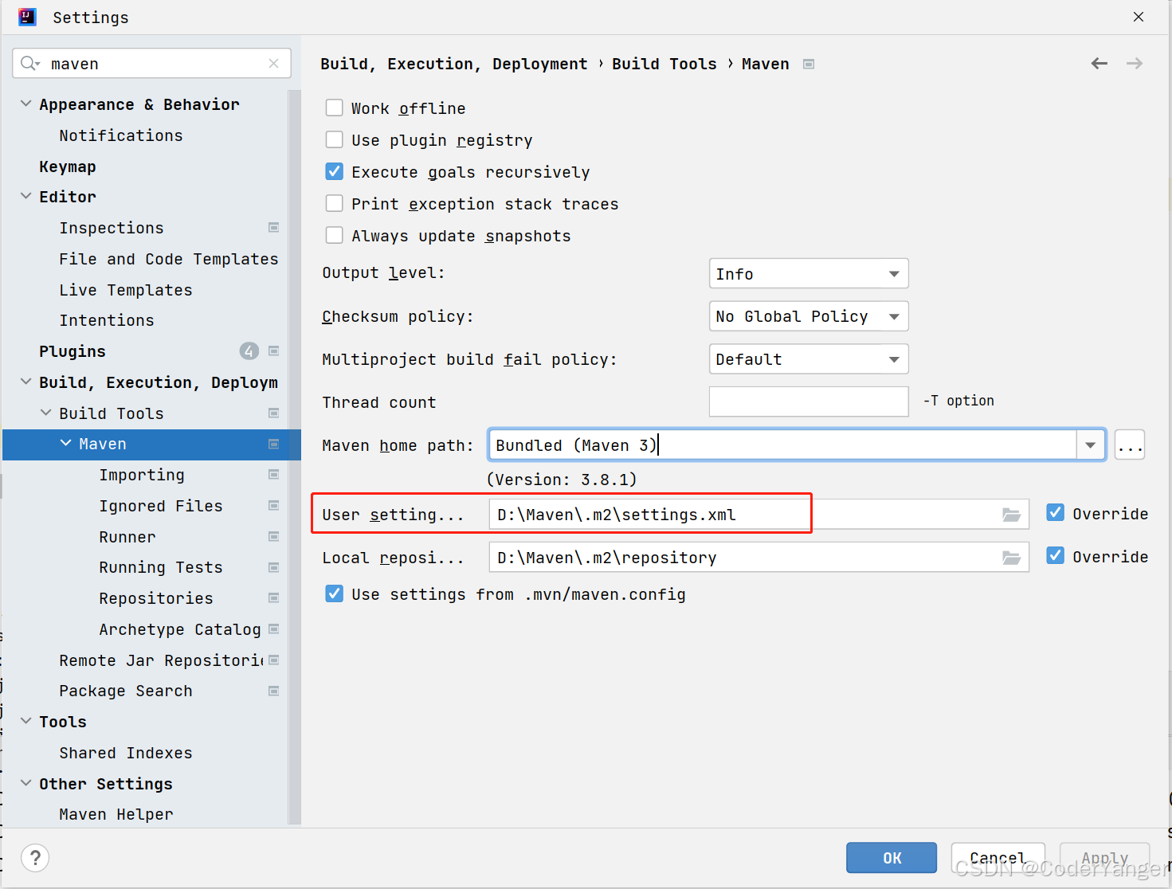Screen dimensions: 1172x889
Task: Click the Cancel button
Action: 998,858
